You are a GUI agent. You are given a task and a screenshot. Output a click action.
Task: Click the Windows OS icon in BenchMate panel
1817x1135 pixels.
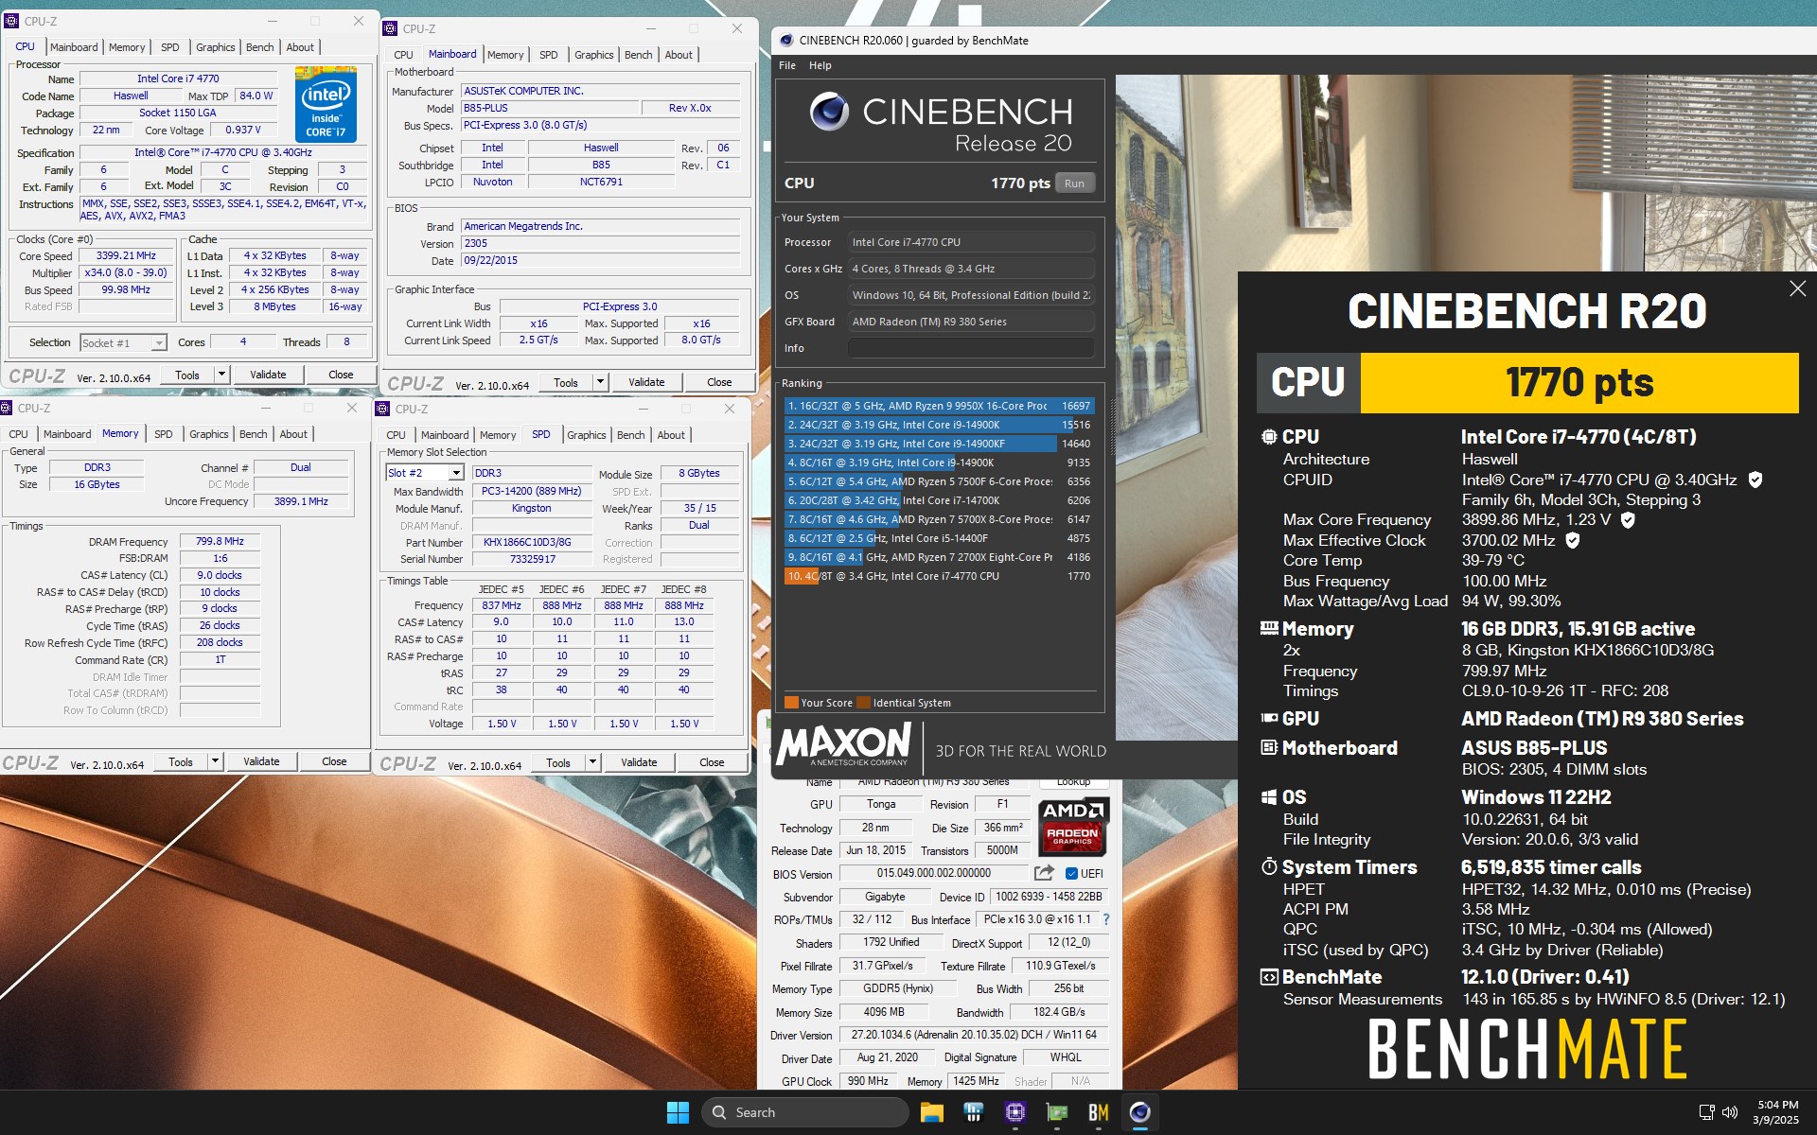pyautogui.click(x=1269, y=797)
